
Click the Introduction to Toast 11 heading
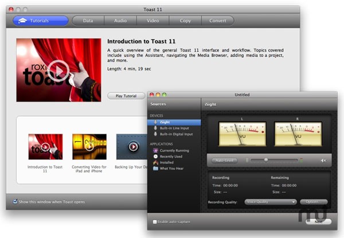pos(141,41)
